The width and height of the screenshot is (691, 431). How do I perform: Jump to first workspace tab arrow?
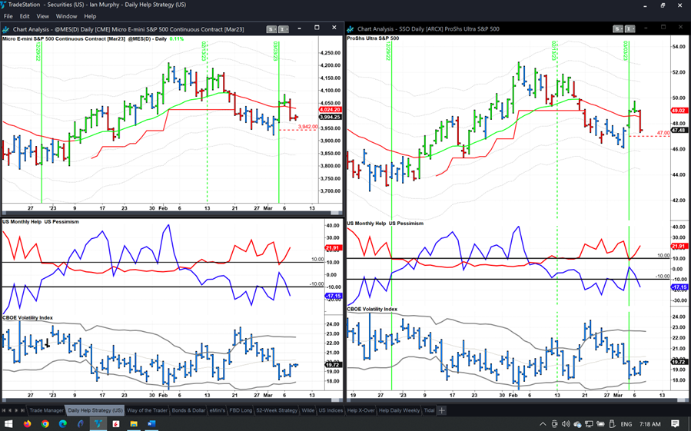coord(5,410)
